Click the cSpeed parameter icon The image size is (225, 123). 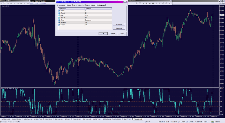(59, 18)
